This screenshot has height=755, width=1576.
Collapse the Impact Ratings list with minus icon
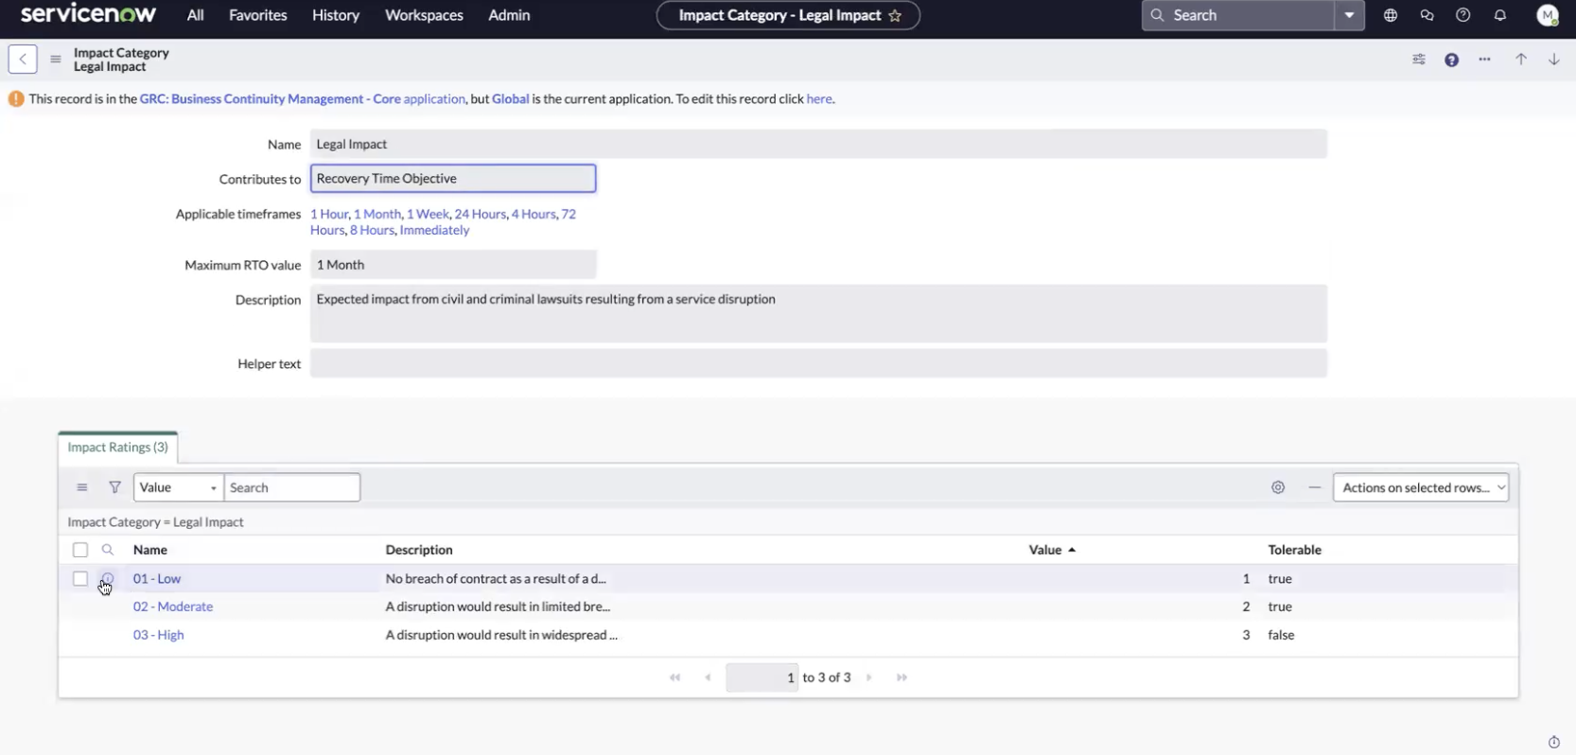point(1315,487)
